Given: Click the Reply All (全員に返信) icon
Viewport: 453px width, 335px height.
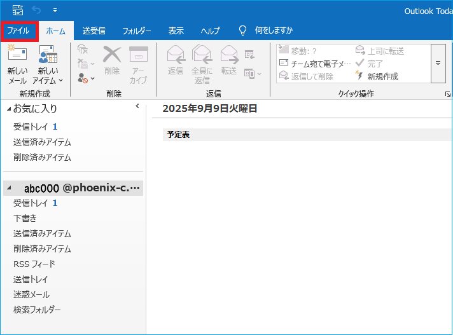Looking at the screenshot, I should click(202, 64).
